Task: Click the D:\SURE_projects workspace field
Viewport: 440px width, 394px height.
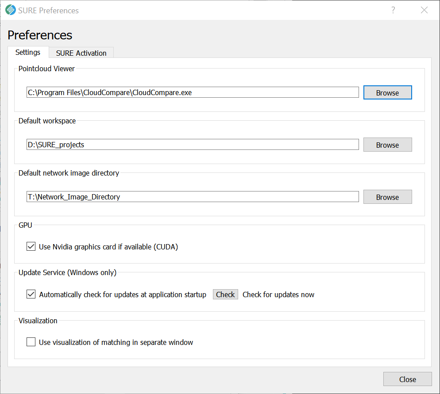Action: coord(193,145)
